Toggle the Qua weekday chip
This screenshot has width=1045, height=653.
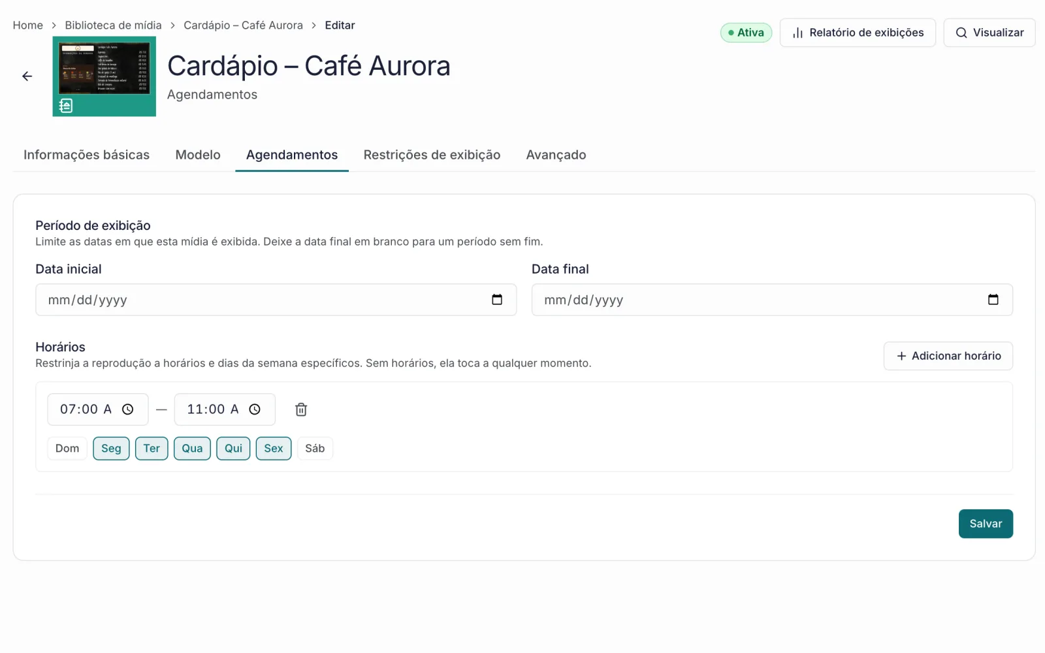point(192,449)
